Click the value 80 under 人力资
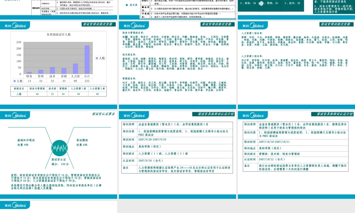Image resolution: width=355 pixels, height=213 pixels. click(75, 81)
